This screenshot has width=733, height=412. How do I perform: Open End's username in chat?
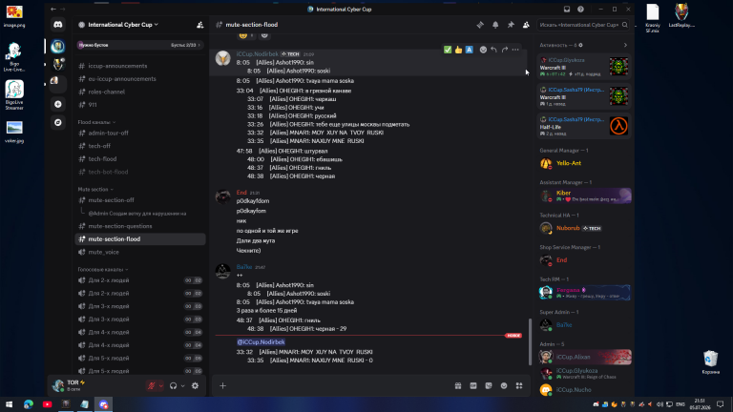coord(241,193)
